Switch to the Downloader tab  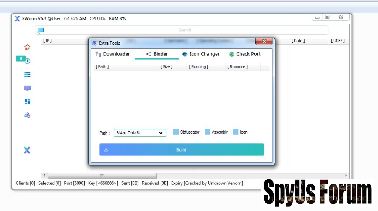(x=113, y=54)
